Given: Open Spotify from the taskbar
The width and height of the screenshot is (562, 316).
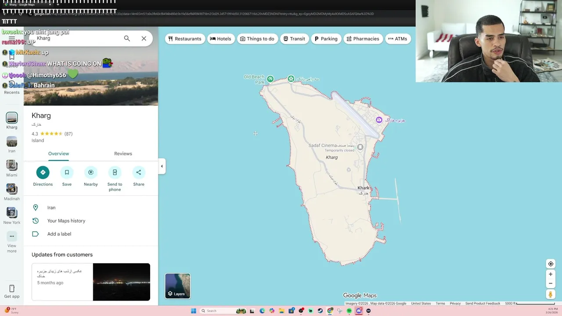Looking at the screenshot, I should pyautogui.click(x=349, y=311).
